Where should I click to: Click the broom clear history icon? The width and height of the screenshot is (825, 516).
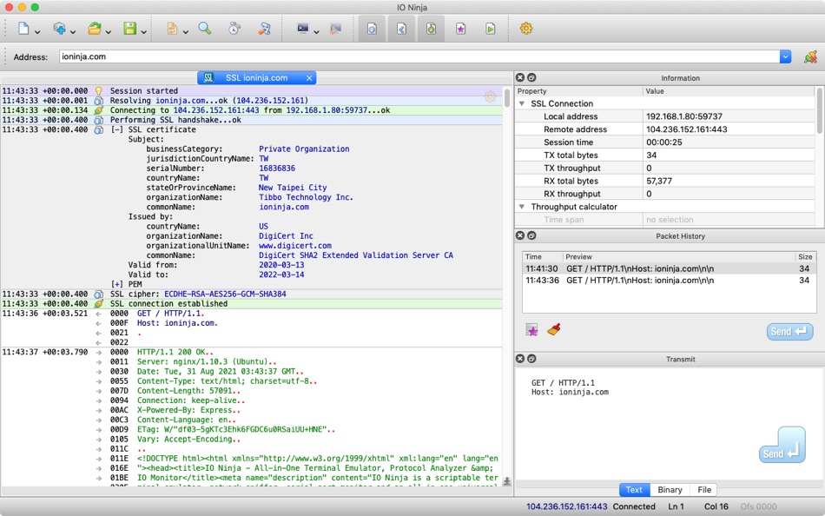coord(553,330)
